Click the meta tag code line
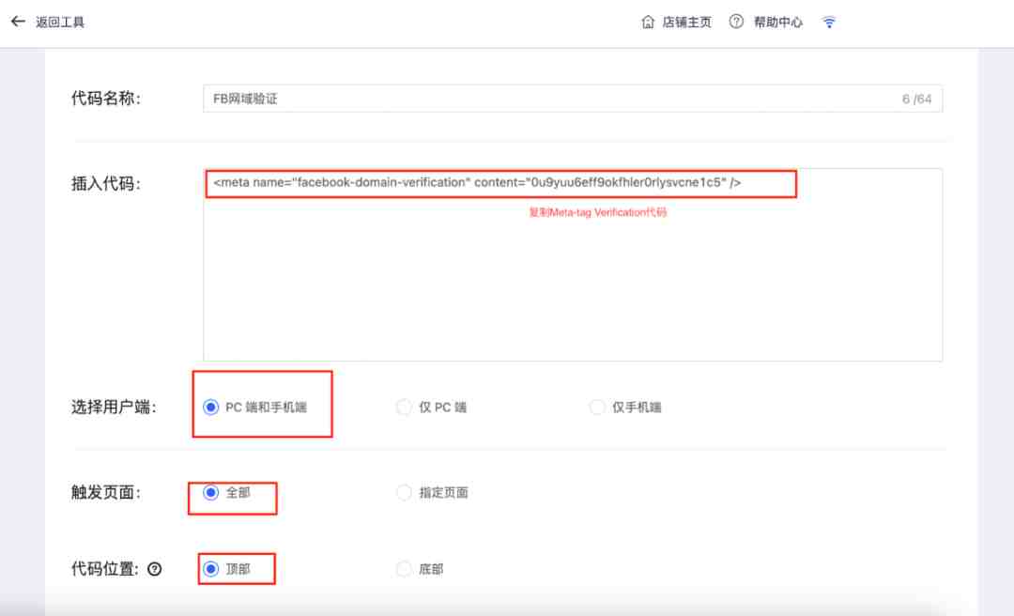The image size is (1014, 616). 477,182
